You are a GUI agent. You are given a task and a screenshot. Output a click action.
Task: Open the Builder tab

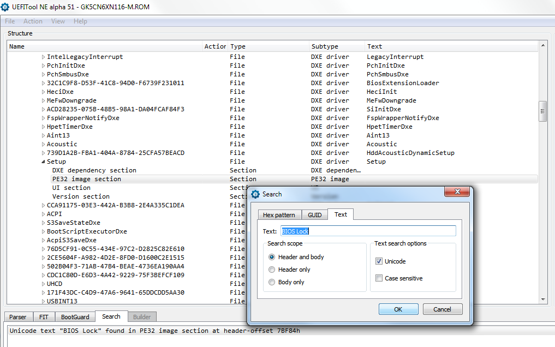[x=142, y=317]
